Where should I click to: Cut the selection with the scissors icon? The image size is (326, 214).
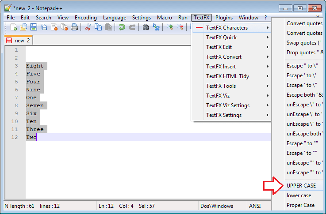[88, 27]
